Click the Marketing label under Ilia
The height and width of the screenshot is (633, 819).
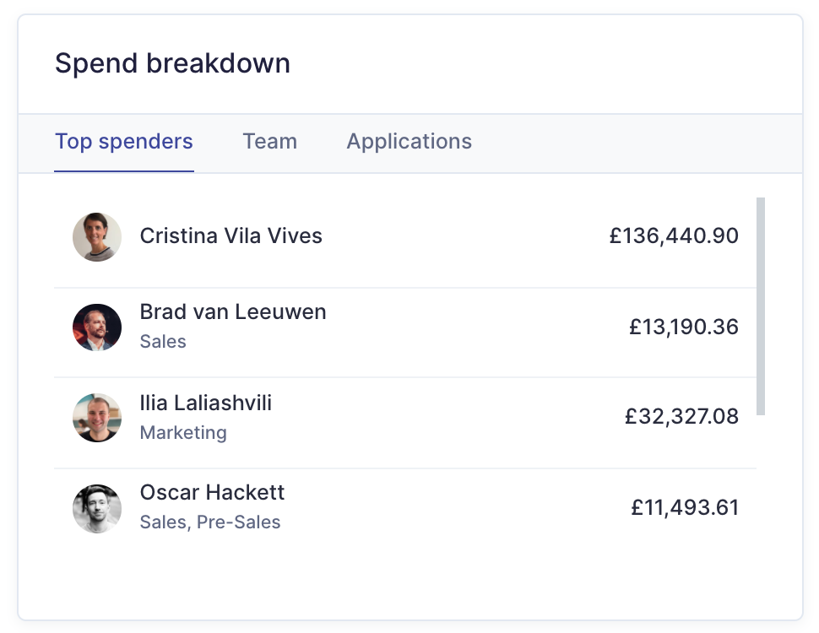[183, 433]
